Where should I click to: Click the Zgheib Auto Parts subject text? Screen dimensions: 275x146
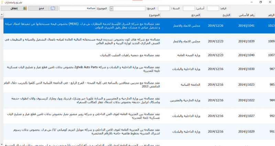point(84,69)
